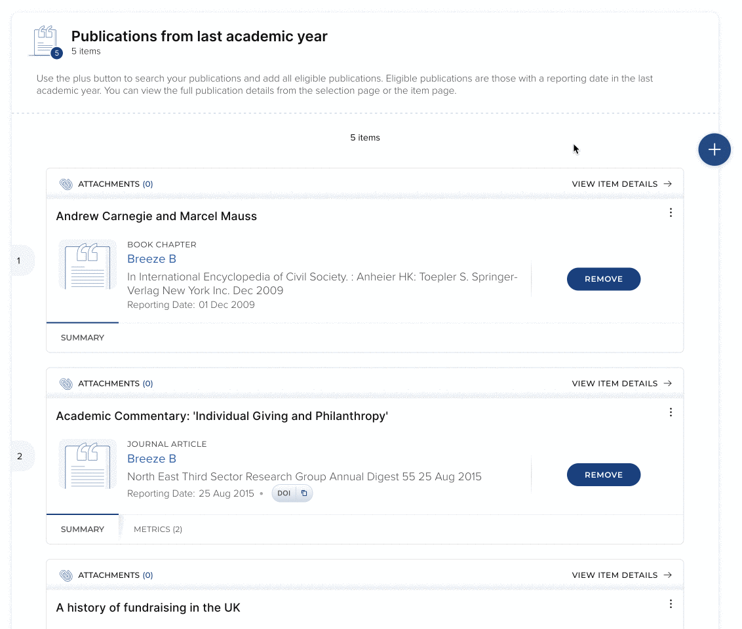Open author link Breeze B on book chapter

point(151,259)
